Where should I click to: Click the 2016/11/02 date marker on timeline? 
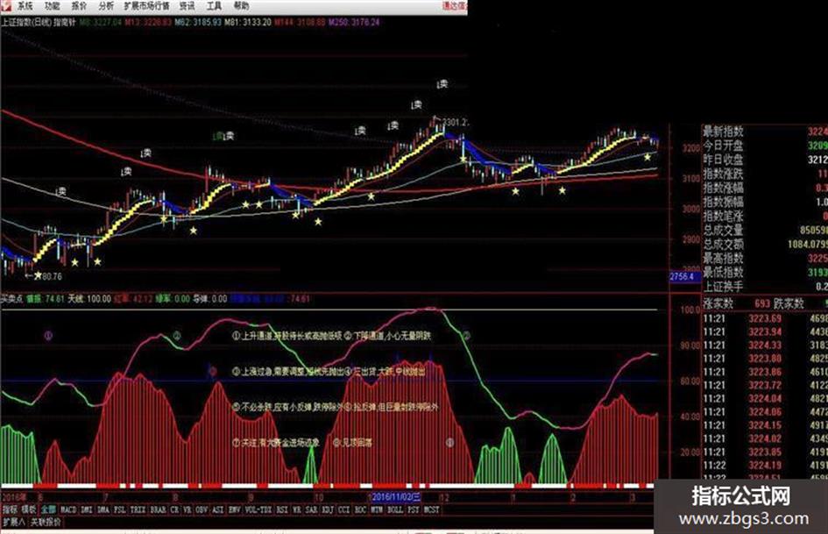[395, 497]
